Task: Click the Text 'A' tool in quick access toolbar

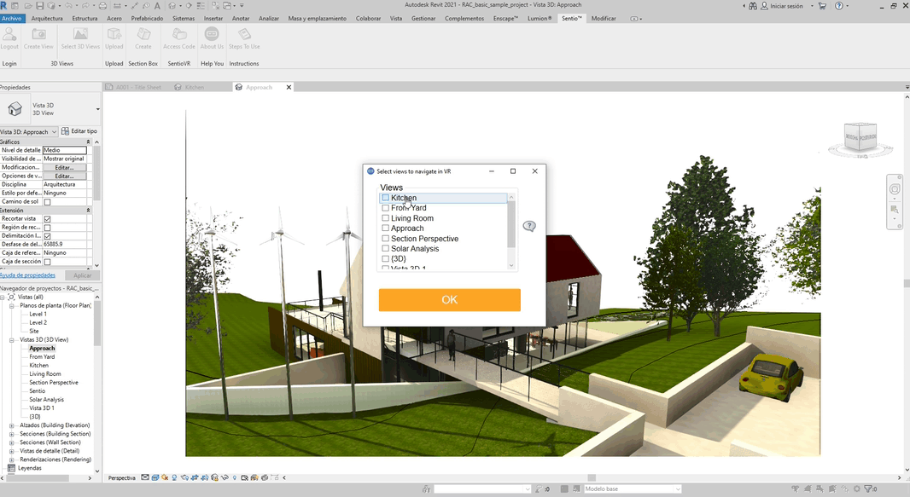Action: coord(157,6)
